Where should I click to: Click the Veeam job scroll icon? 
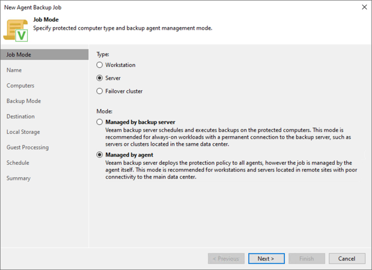15,30
